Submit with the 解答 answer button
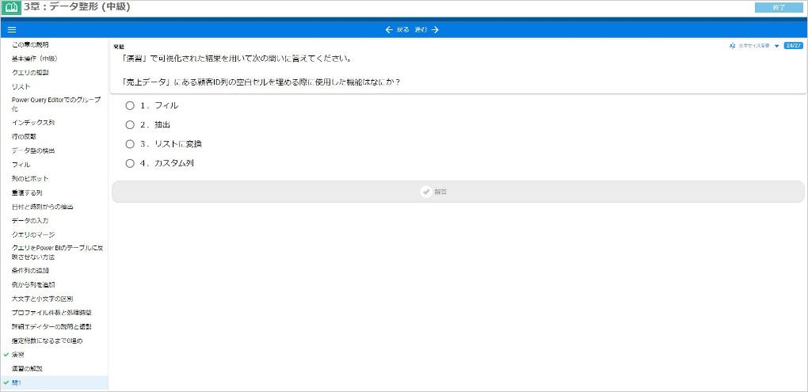 458,192
